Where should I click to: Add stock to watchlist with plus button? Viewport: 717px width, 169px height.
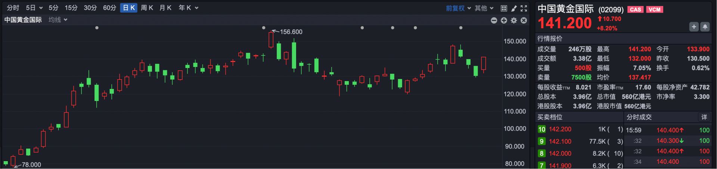coord(694,27)
